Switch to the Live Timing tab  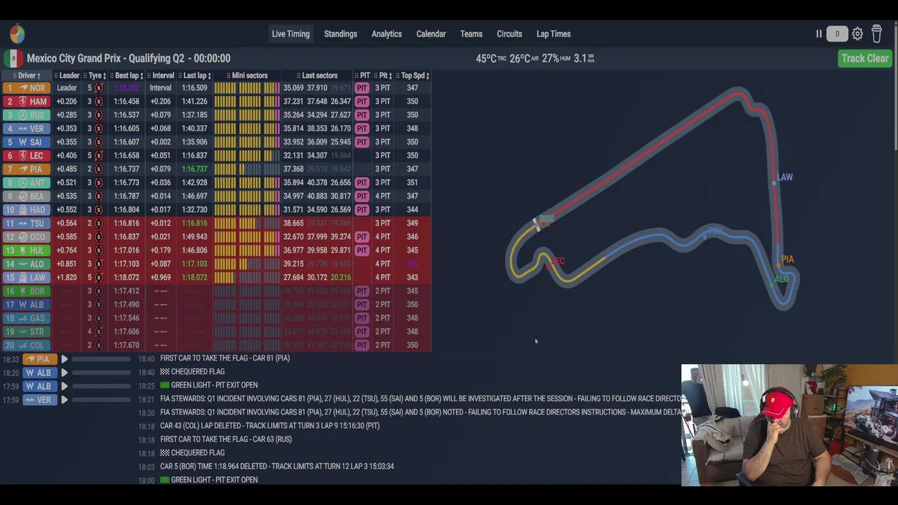click(x=290, y=34)
